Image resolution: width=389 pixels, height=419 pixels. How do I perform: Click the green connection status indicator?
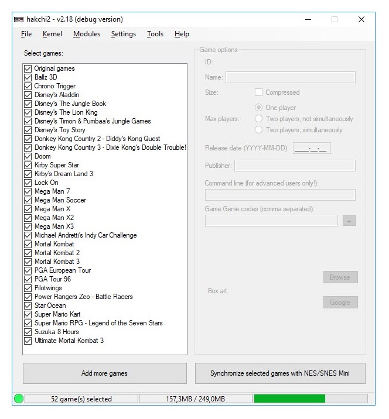pos(19,399)
